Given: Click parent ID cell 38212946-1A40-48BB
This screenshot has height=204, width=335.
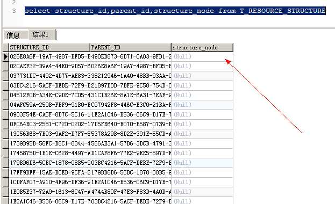Looking at the screenshot, I should pyautogui.click(x=131, y=76).
